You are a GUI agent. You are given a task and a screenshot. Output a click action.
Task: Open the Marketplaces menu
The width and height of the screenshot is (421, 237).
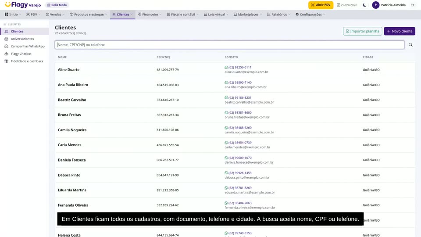coord(248,14)
